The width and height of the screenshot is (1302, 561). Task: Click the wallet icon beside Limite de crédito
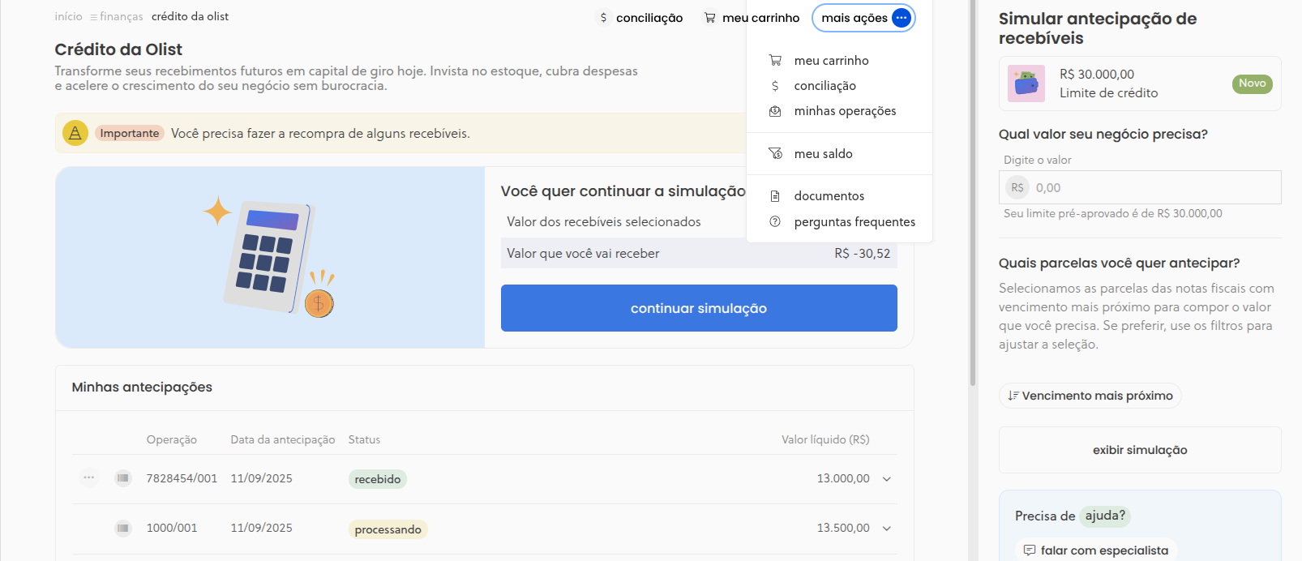pyautogui.click(x=1026, y=84)
